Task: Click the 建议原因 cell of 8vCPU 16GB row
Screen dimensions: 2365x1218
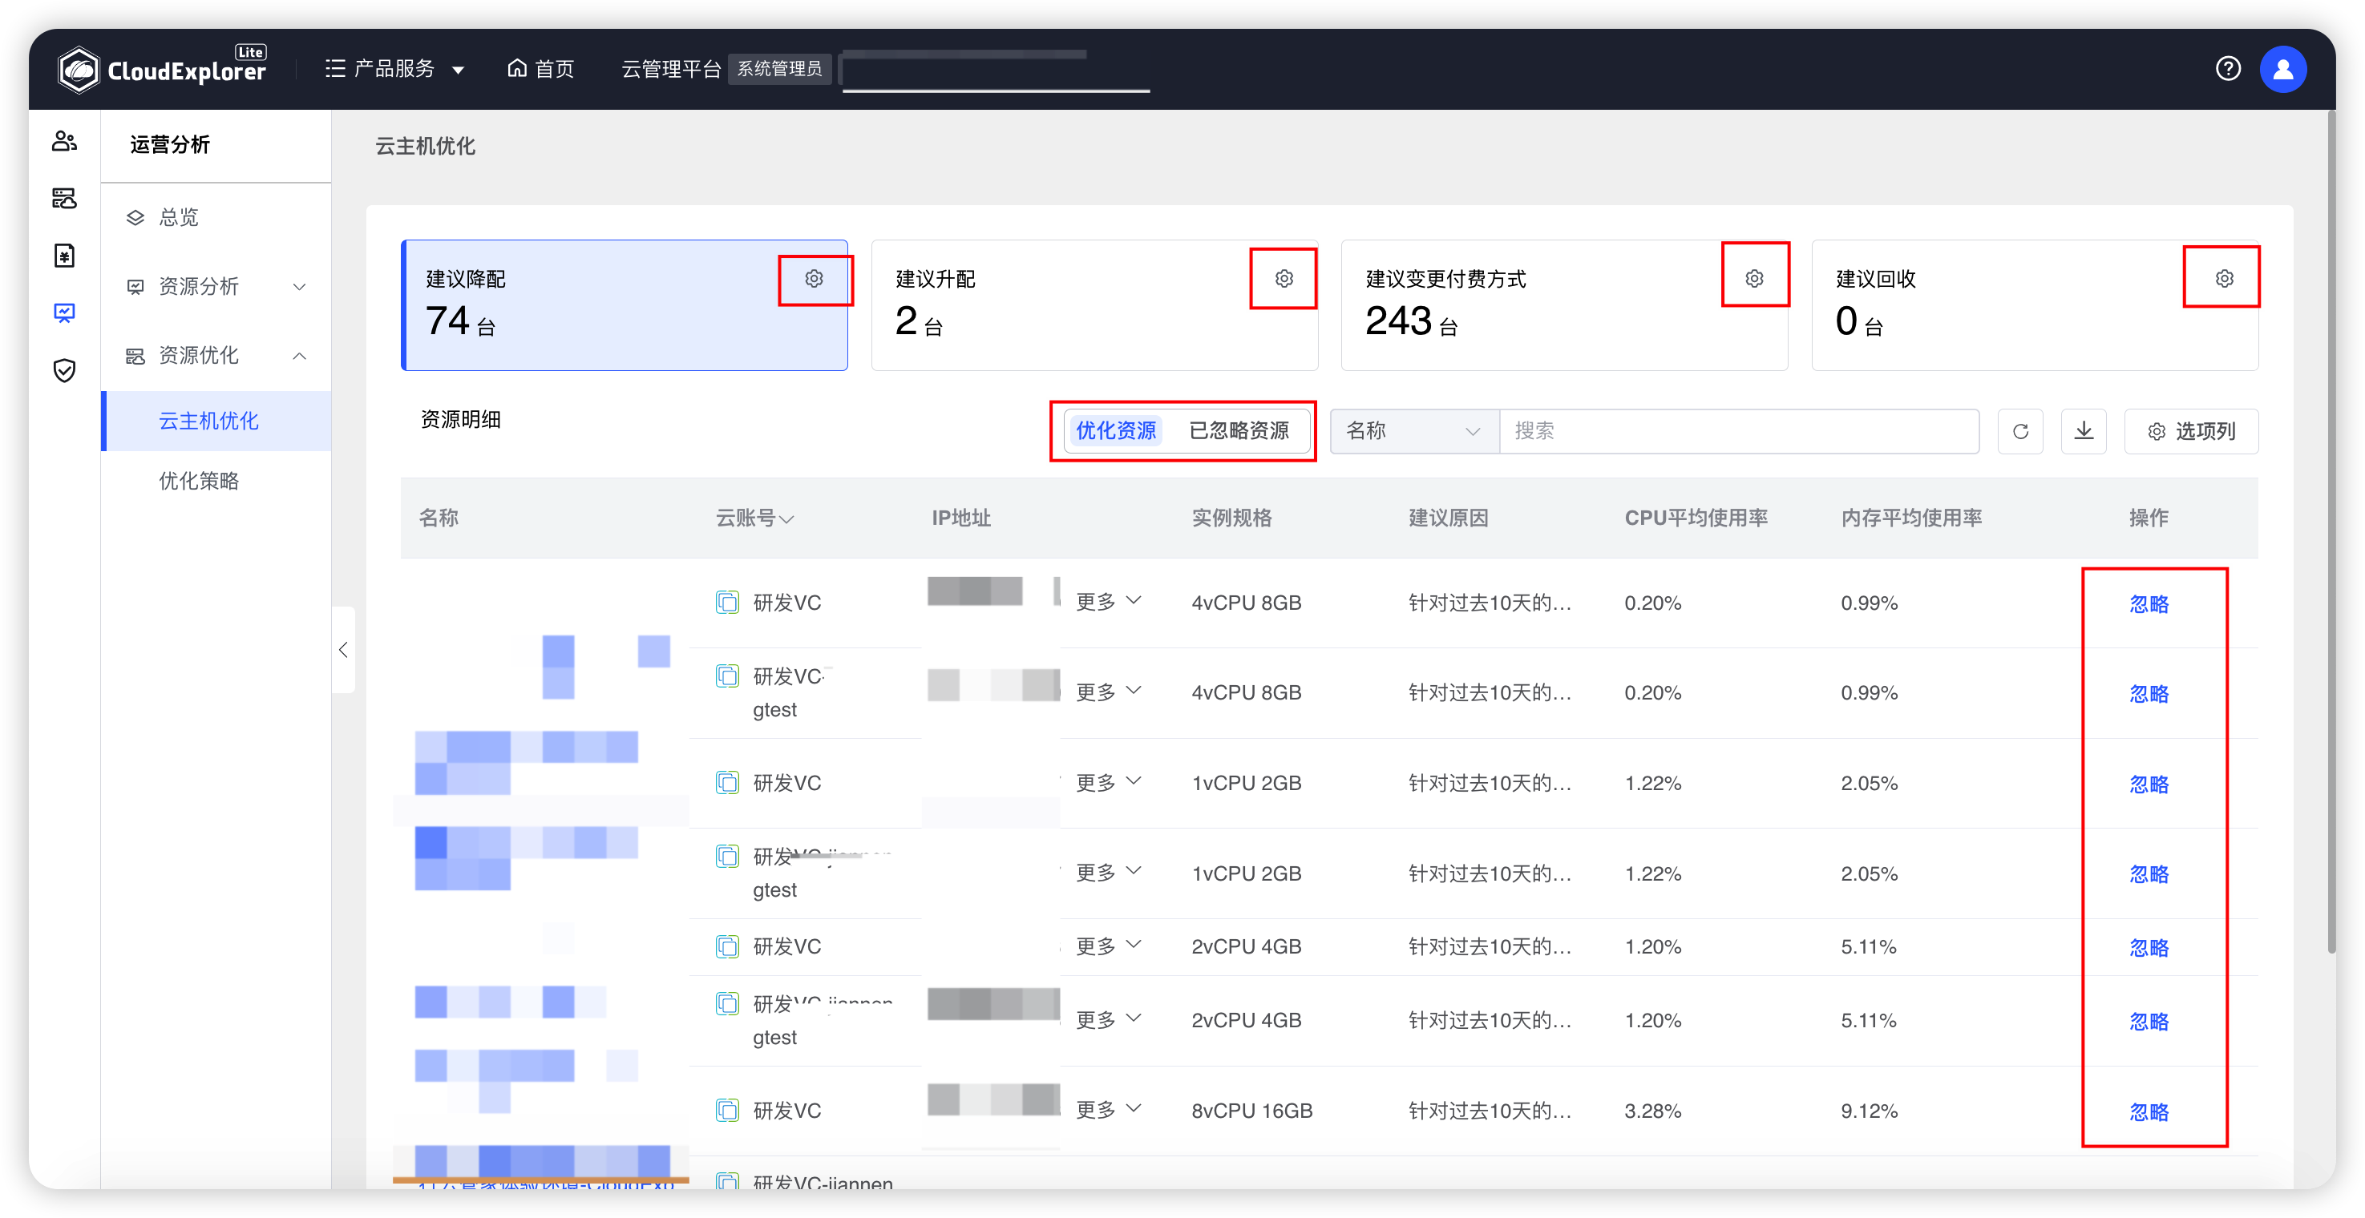Action: [x=1490, y=1111]
